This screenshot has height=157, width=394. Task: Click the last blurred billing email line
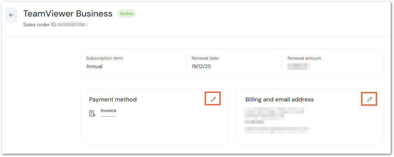278,130
